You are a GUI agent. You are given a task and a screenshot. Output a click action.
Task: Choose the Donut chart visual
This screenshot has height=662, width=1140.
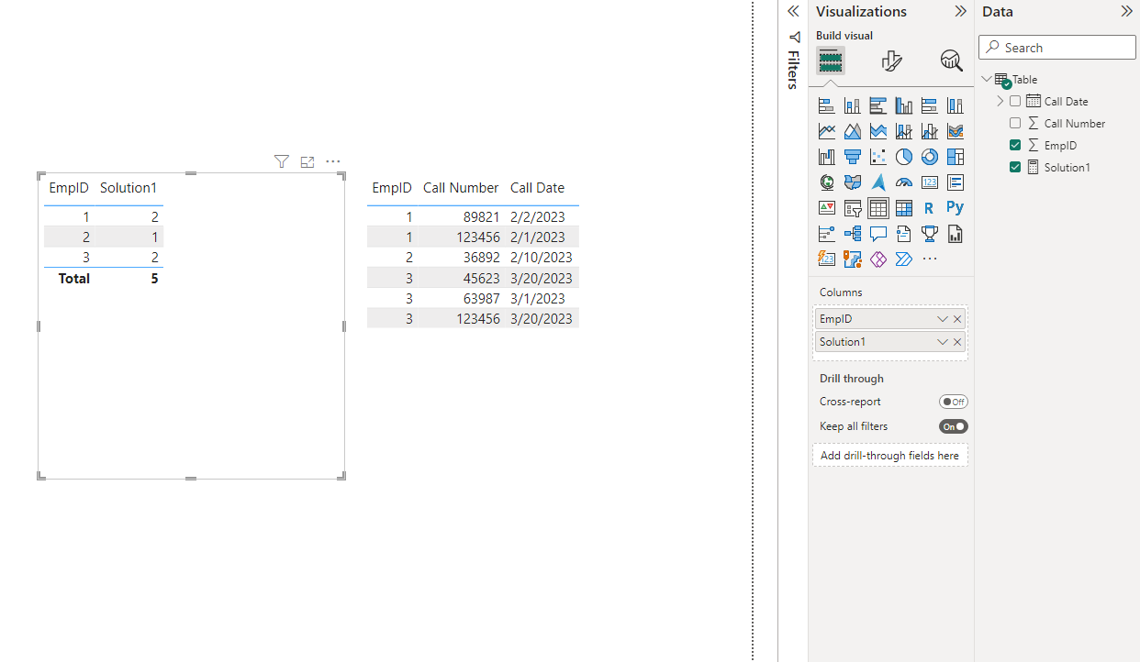(x=929, y=157)
